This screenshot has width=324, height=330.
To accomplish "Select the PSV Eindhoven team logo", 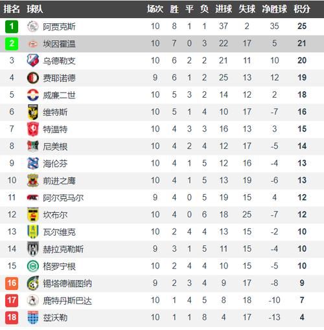I will (33, 44).
